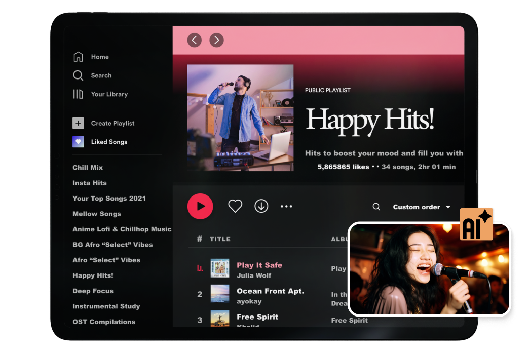This screenshot has height=355, width=529.
Task: Open the Mellow Songs playlist
Action: tap(97, 214)
